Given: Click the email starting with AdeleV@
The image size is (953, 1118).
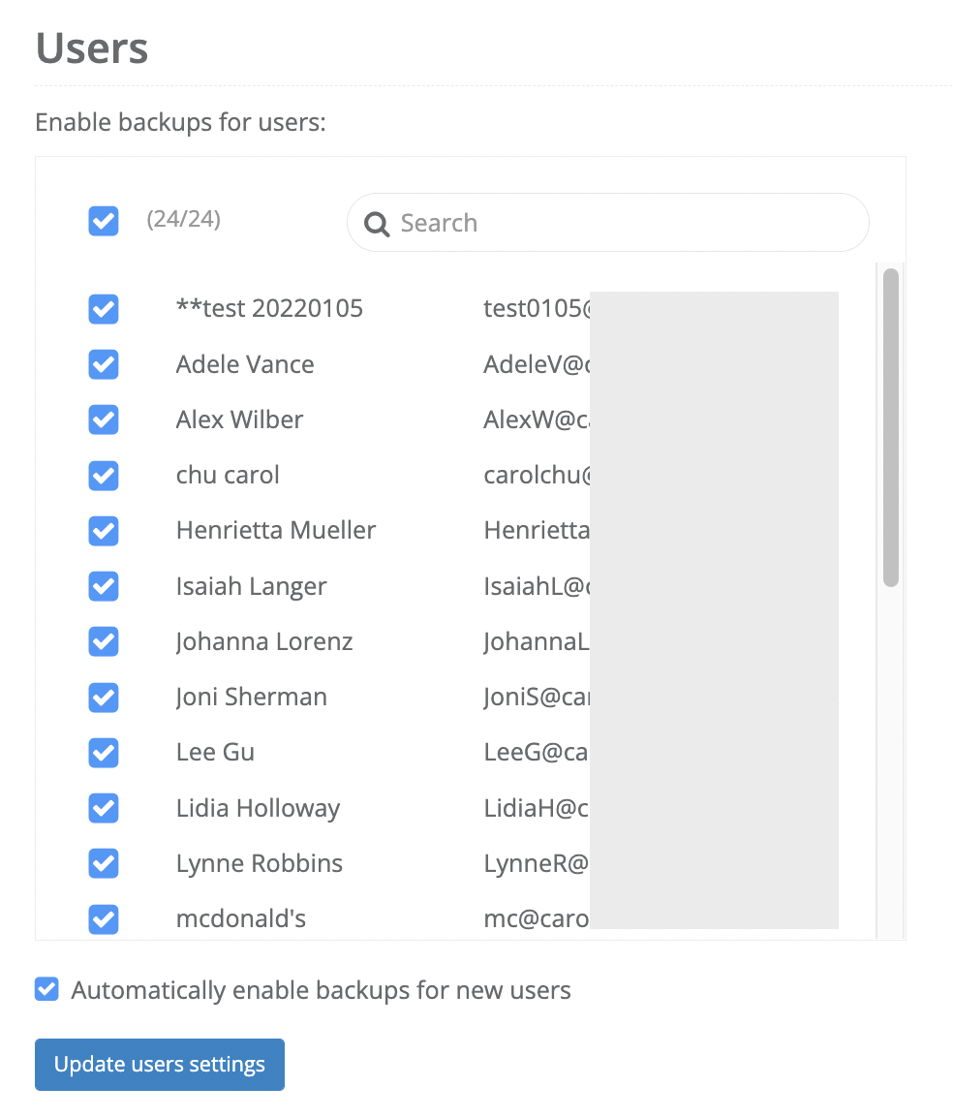Looking at the screenshot, I should point(537,364).
